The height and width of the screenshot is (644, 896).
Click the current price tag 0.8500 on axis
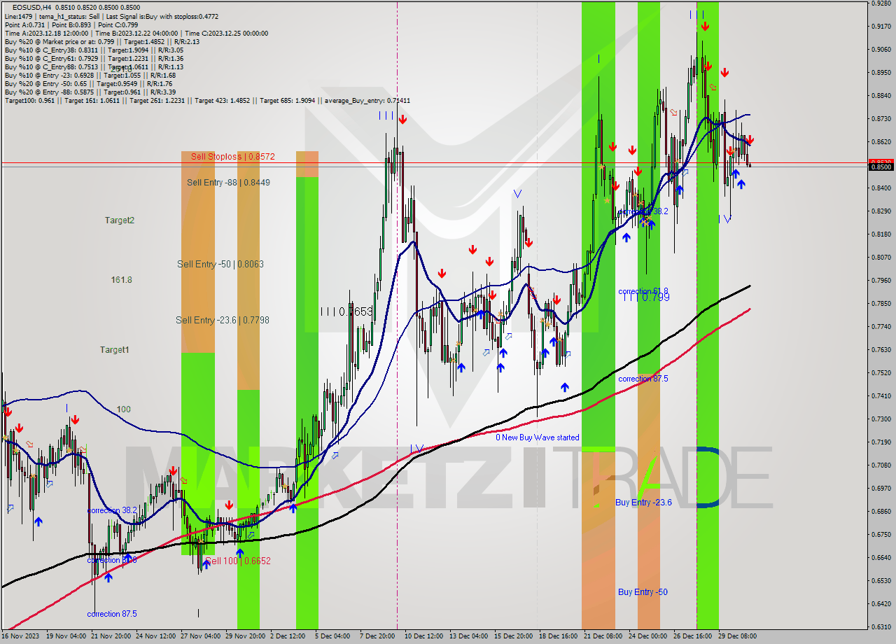point(881,167)
